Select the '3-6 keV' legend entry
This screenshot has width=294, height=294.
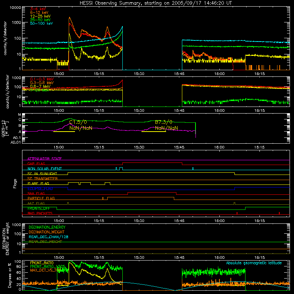point(38,9)
